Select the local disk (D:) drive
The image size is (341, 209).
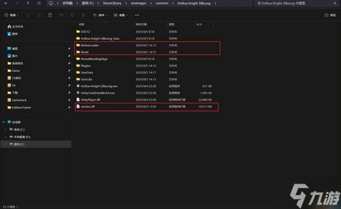pos(20,137)
